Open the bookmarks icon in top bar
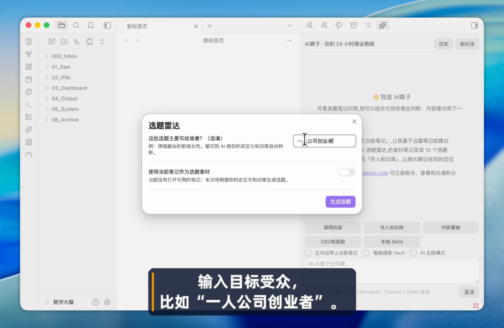The height and width of the screenshot is (328, 504). [x=91, y=25]
